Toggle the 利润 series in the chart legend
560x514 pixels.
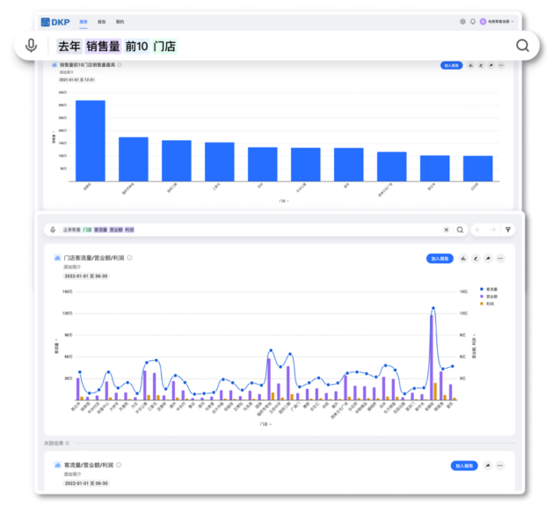(489, 303)
